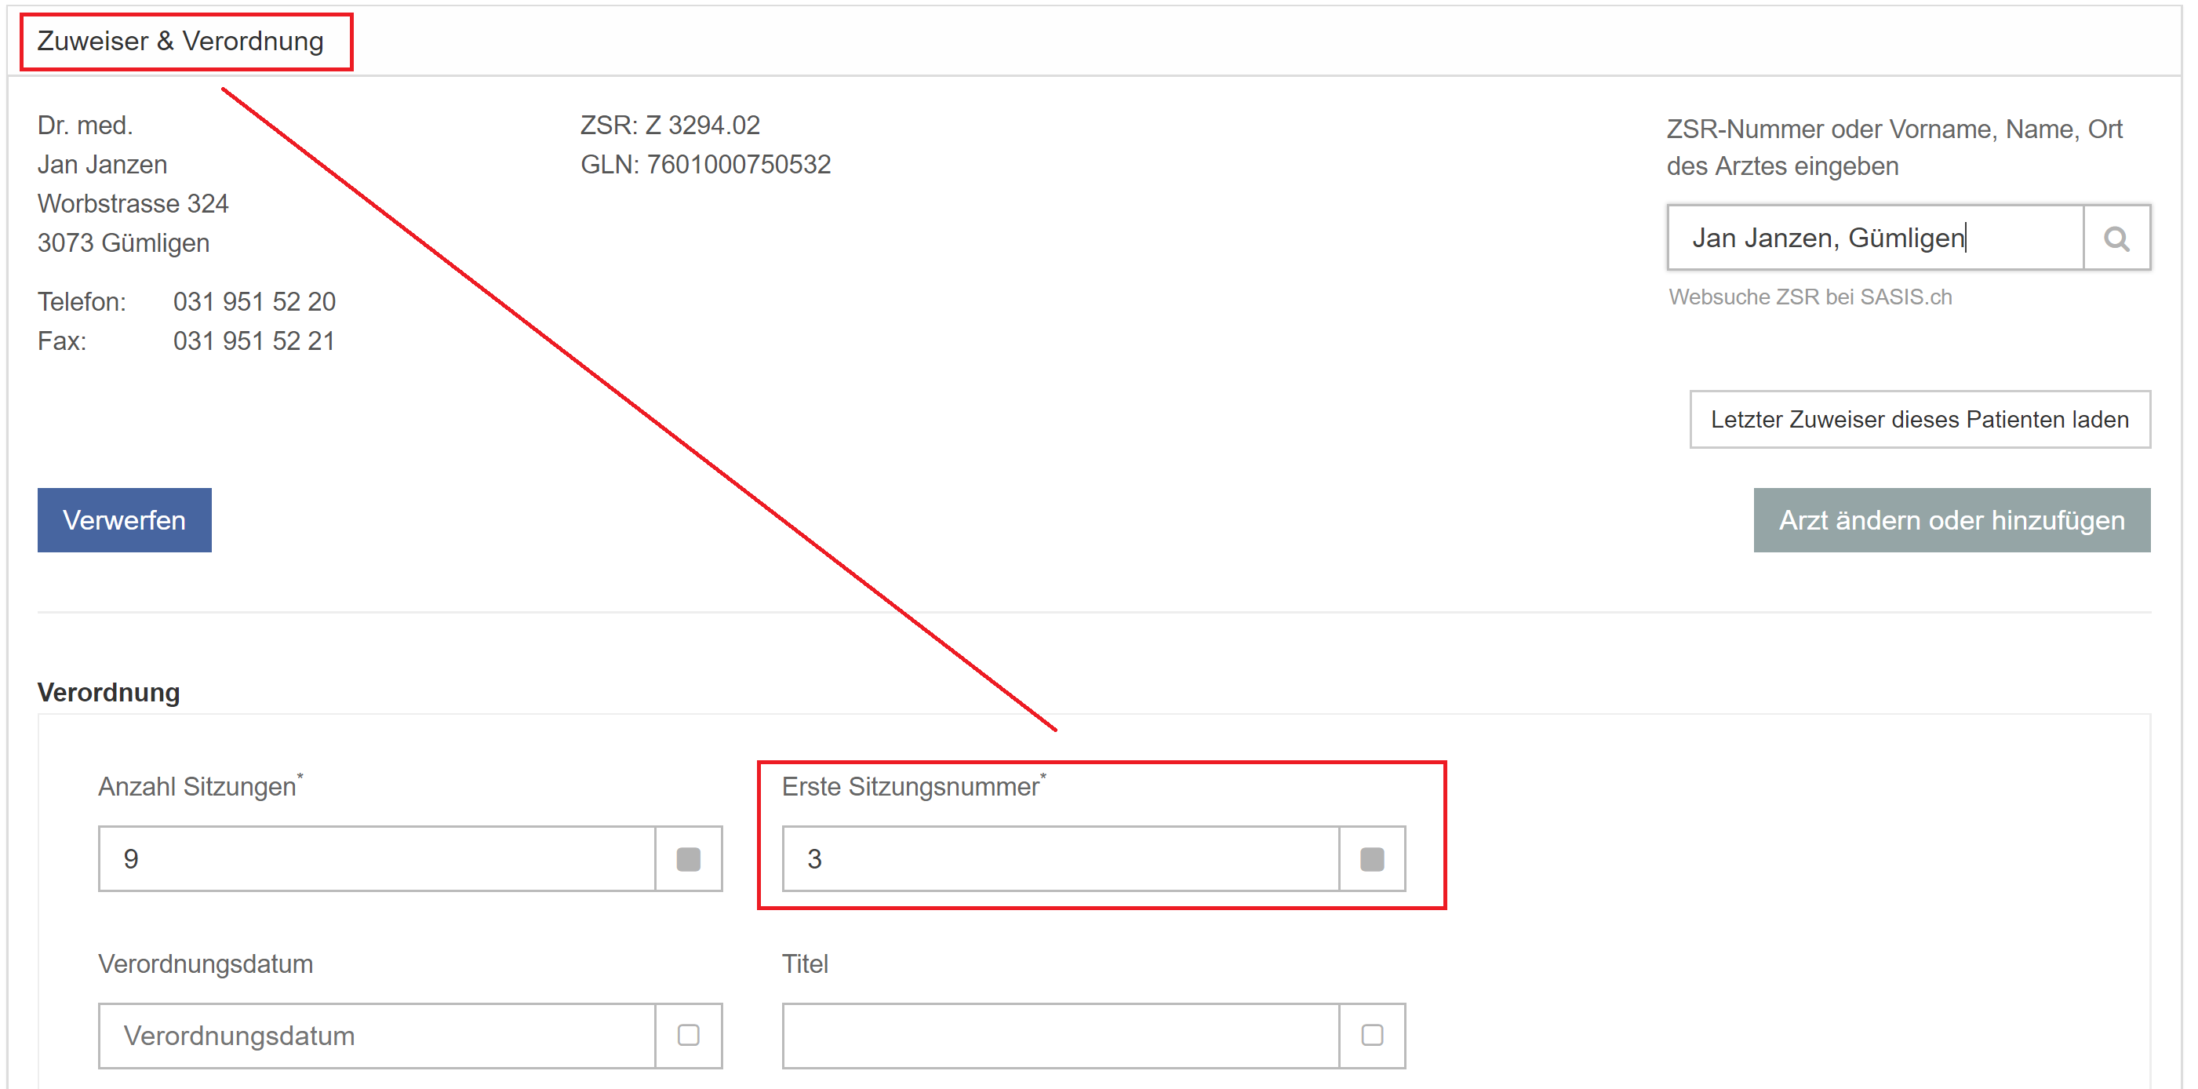2198x1089 pixels.
Task: Click the fax number 031 951 52 21
Action: click(x=254, y=341)
